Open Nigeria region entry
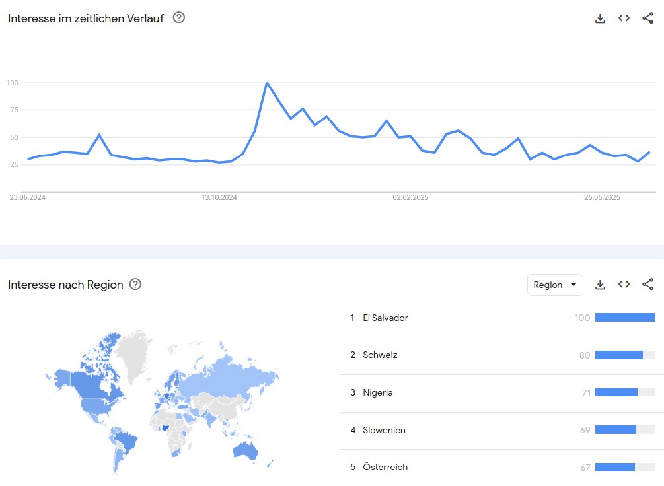Viewport: 664px width, 486px height. pos(502,393)
